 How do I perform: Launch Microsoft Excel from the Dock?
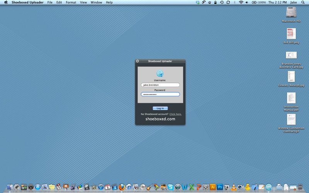192,187
